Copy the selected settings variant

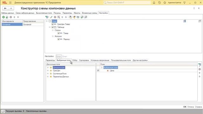click(7, 17)
